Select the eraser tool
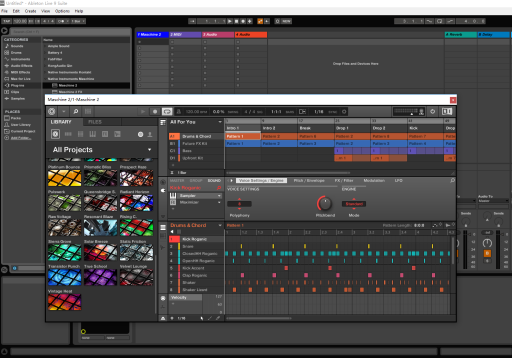This screenshot has height=358, width=512. tap(218, 318)
